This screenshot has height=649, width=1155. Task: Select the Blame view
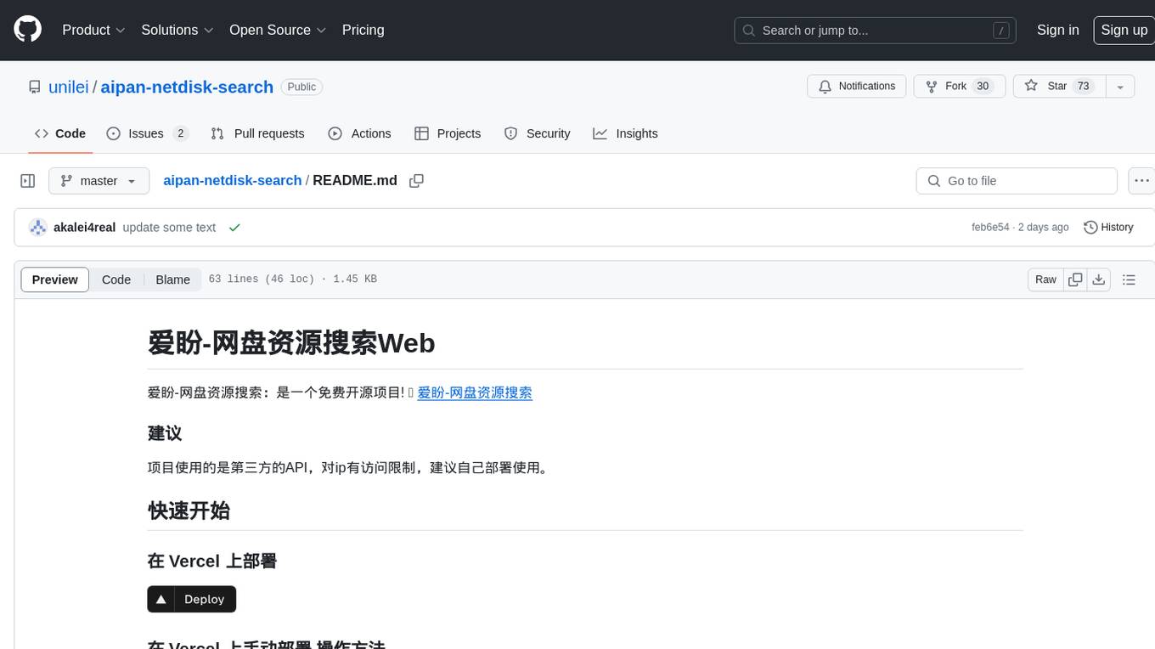point(173,279)
